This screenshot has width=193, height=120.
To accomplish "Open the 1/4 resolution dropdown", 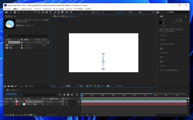I will coord(69,86).
